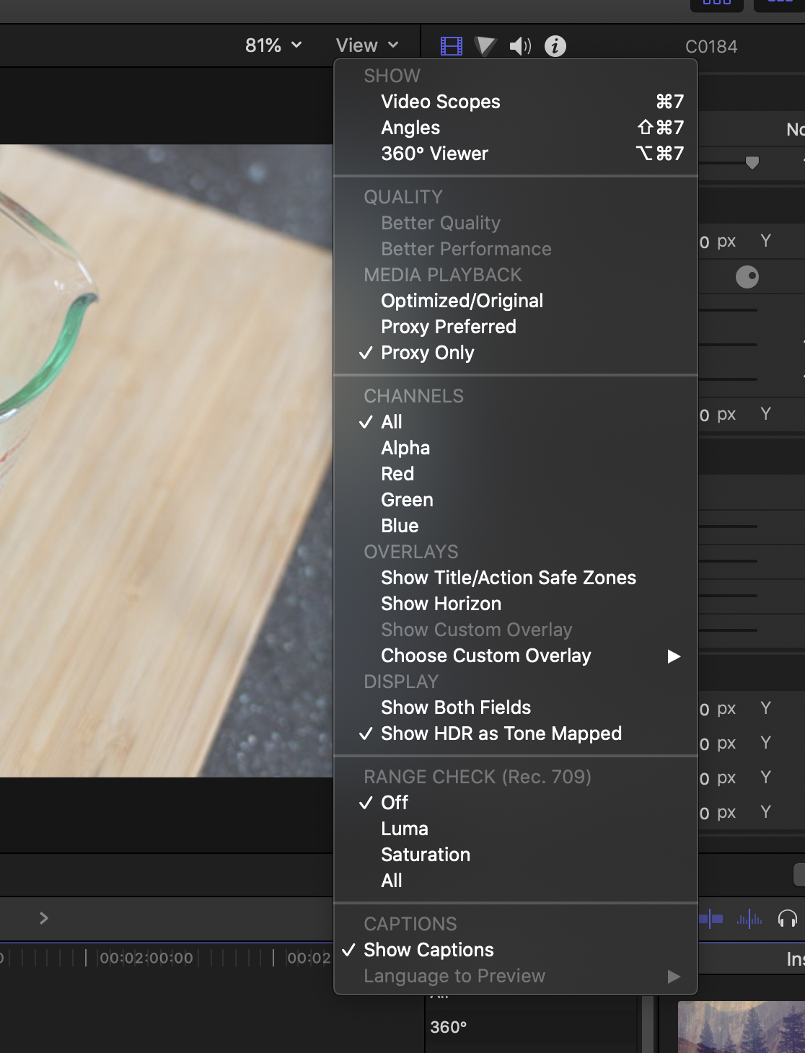The image size is (805, 1053).
Task: Toggle the skimming icon in timeline toolbar
Action: [711, 918]
